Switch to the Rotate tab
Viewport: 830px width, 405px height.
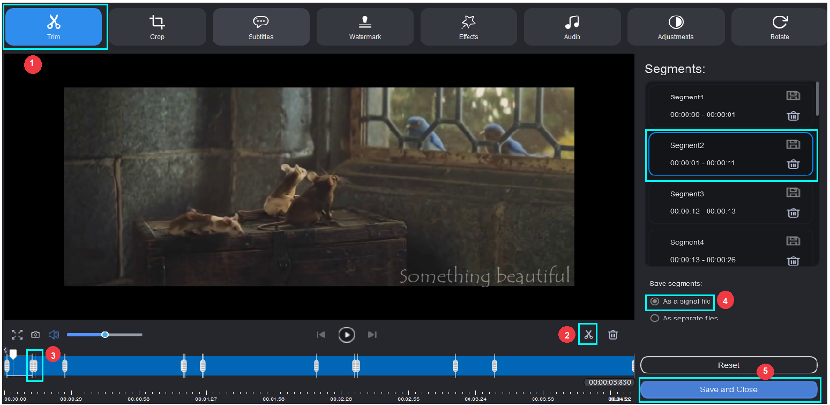click(x=780, y=26)
